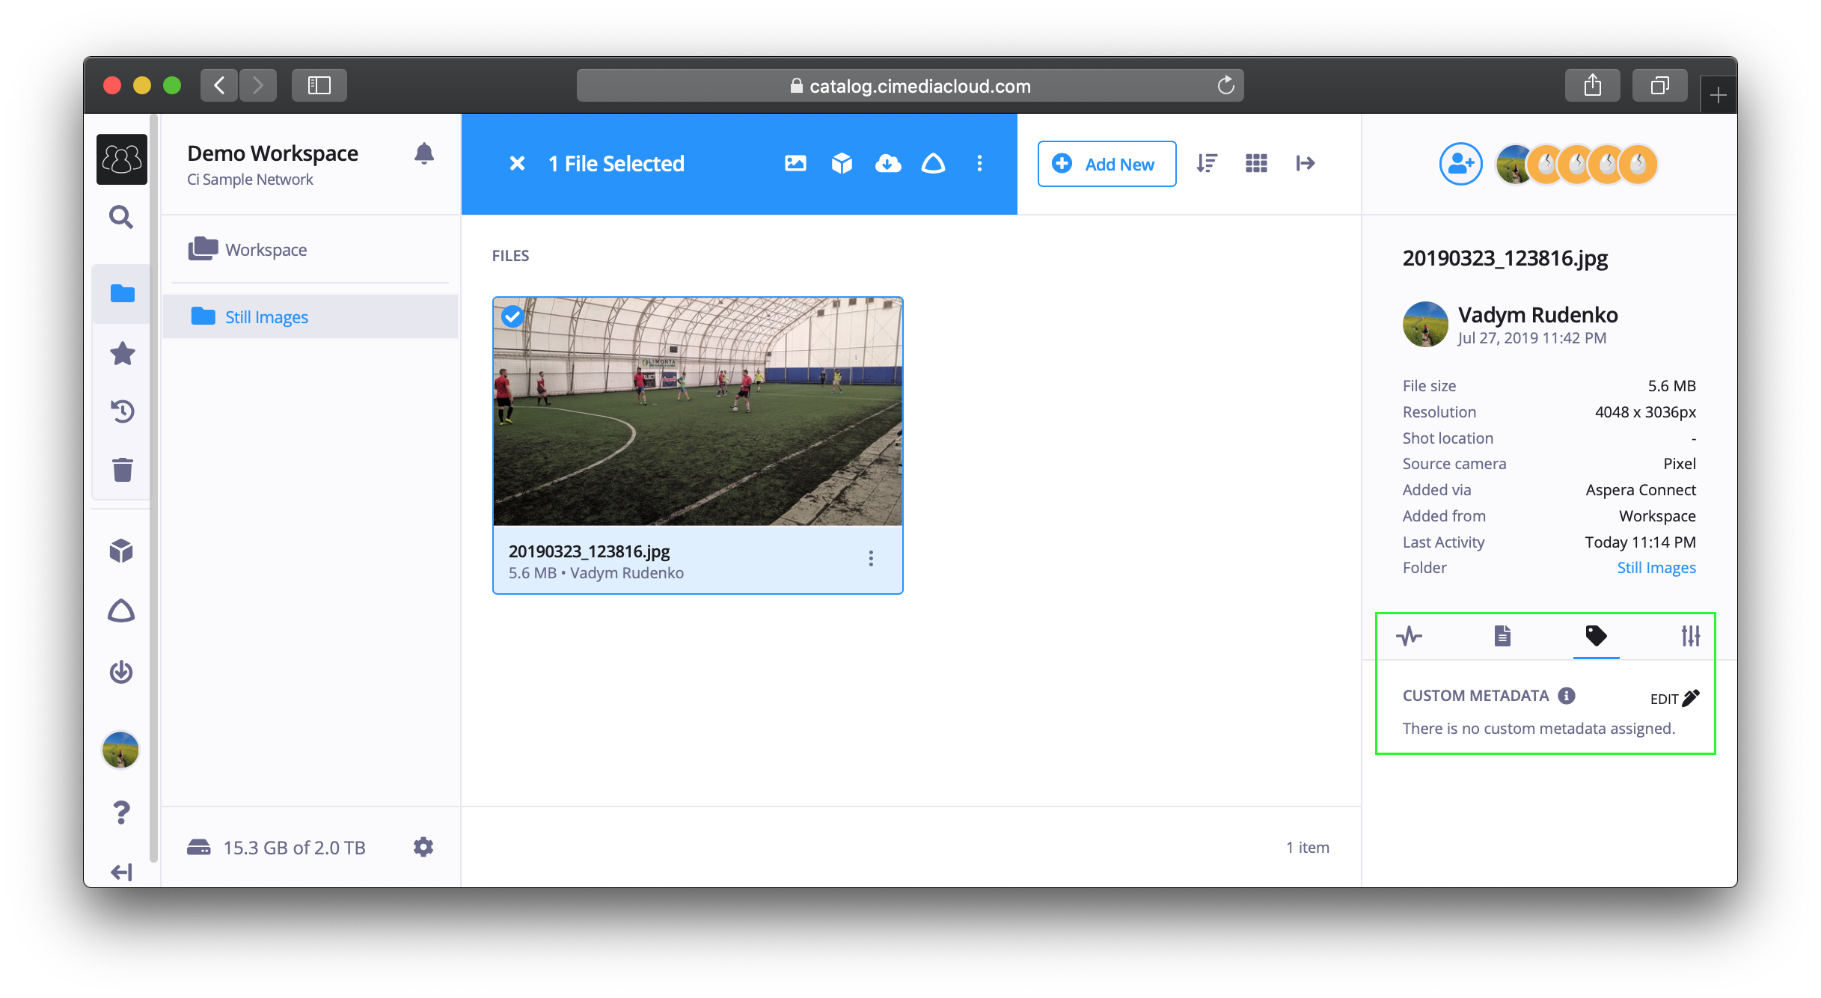Switch to the sliders settings tab

click(x=1690, y=636)
